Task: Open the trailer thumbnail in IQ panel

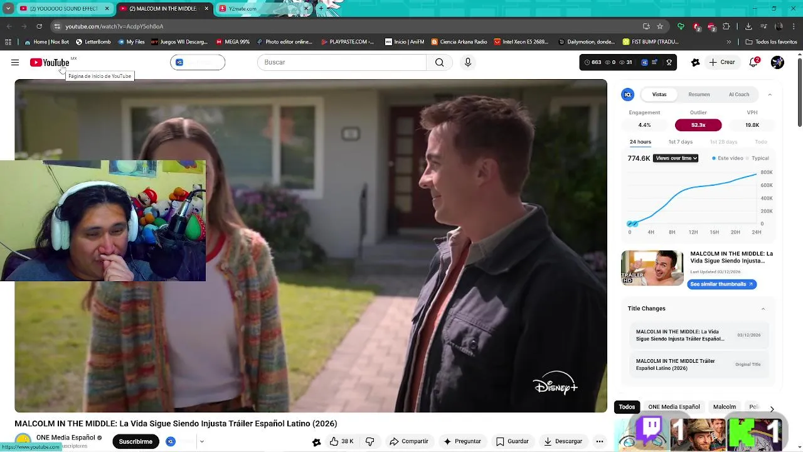Action: tap(652, 268)
